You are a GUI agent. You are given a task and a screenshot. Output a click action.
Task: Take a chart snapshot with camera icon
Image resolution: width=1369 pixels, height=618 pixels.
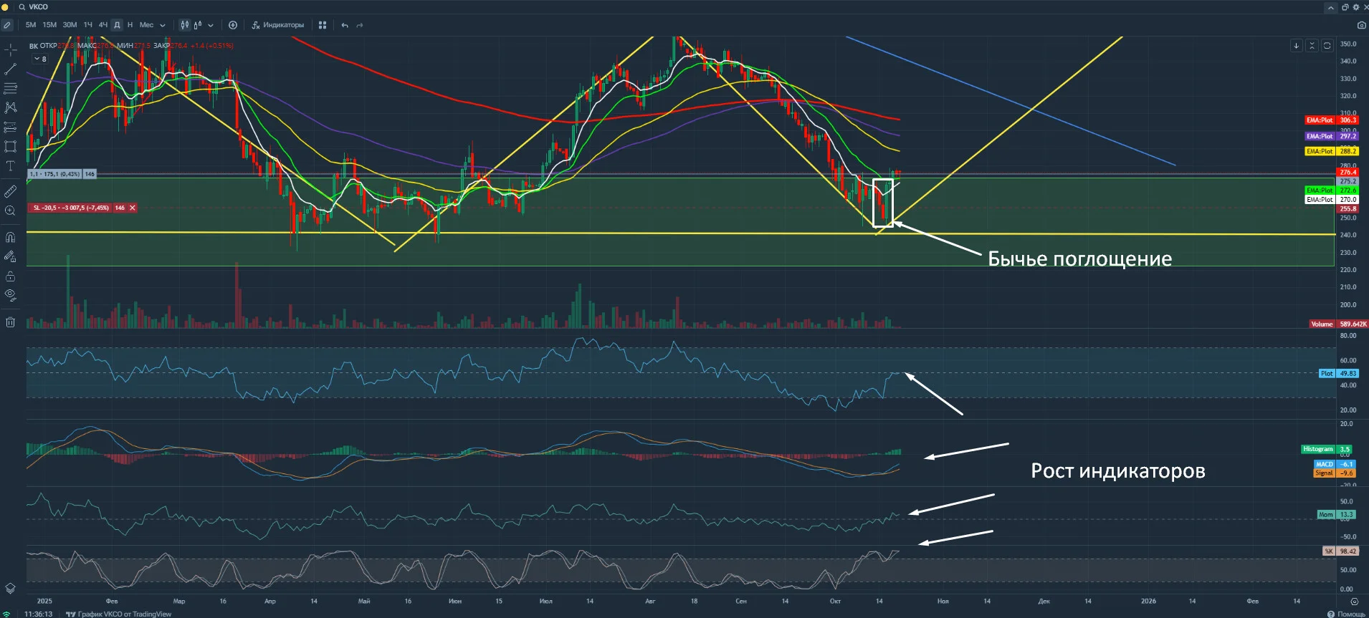(x=1362, y=25)
